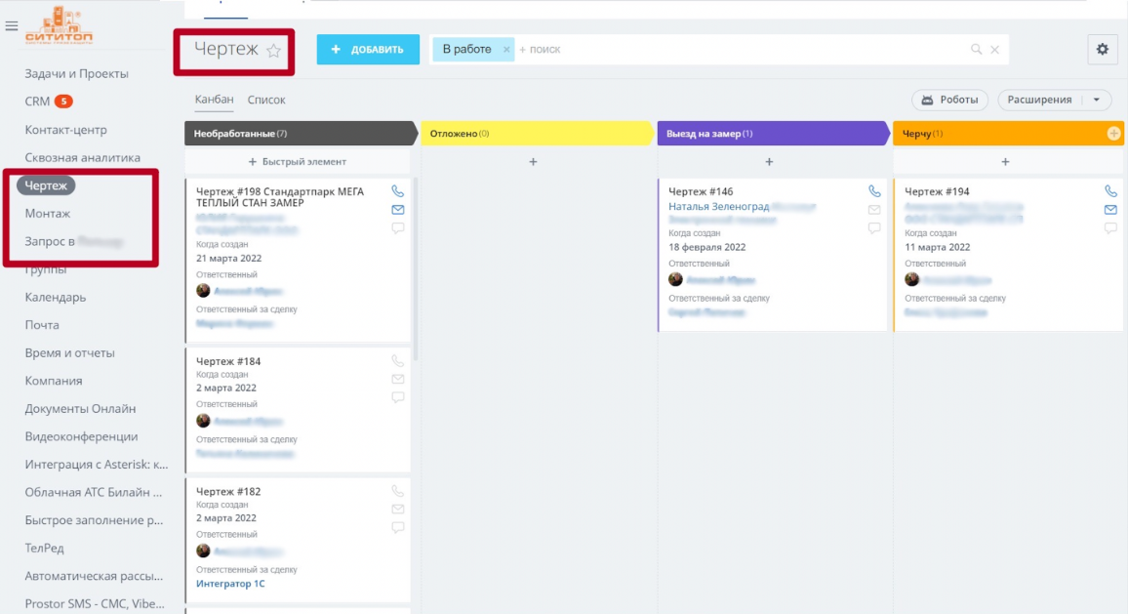Open Календарь menu item

(x=55, y=298)
